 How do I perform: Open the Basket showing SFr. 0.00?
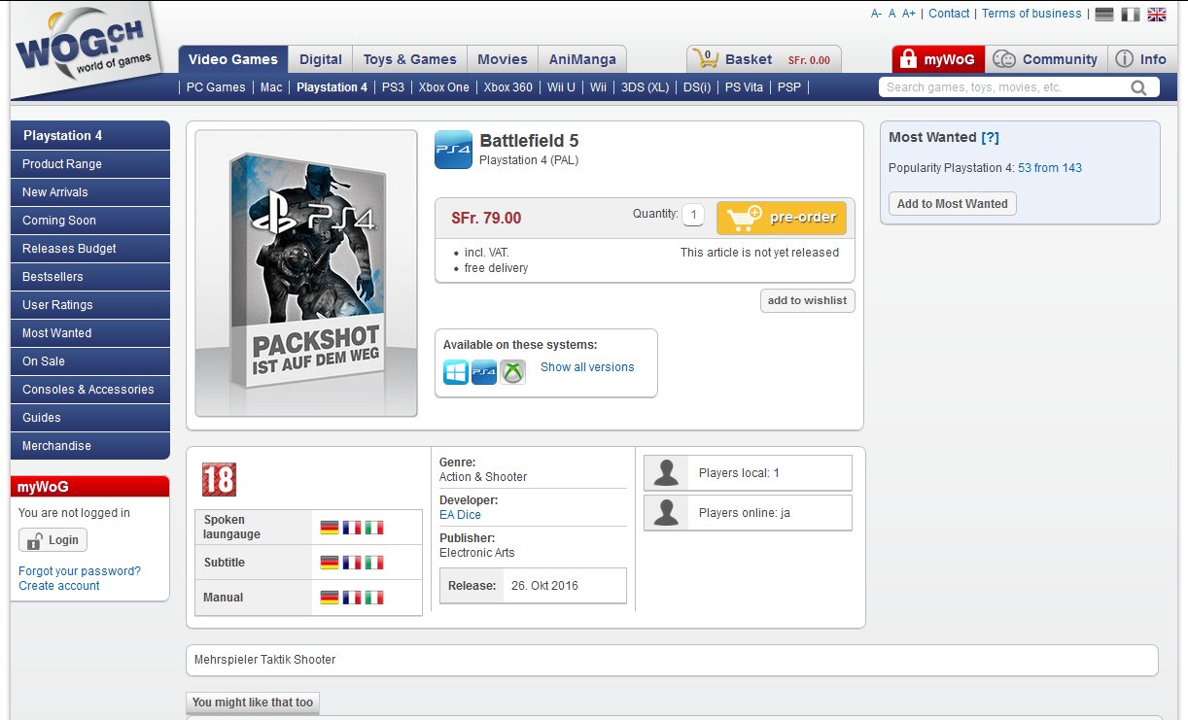tap(764, 59)
